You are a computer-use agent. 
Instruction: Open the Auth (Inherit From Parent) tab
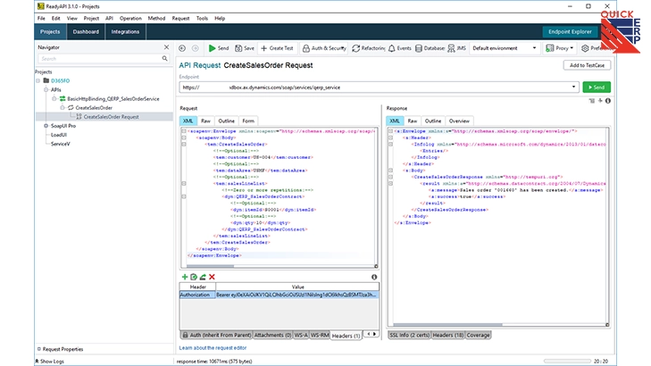point(216,335)
